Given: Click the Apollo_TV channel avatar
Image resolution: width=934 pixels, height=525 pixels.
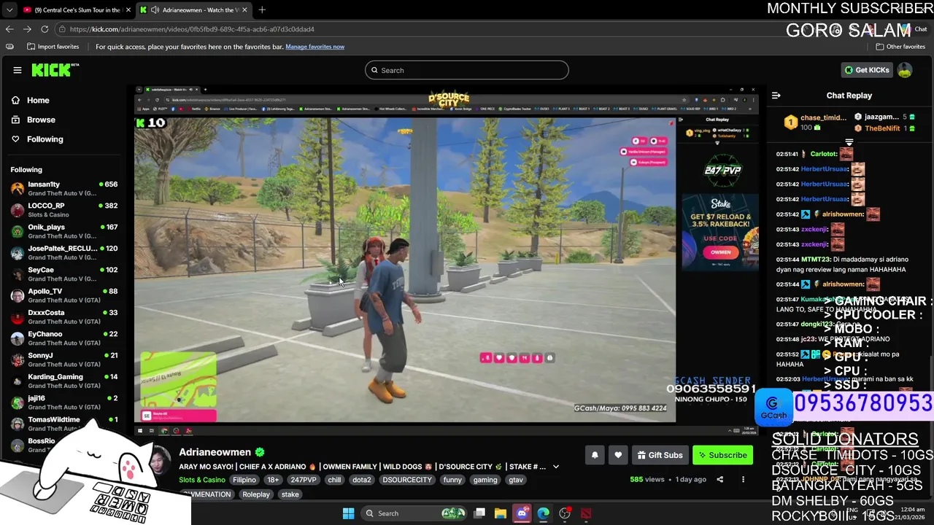Looking at the screenshot, I should 17,295.
